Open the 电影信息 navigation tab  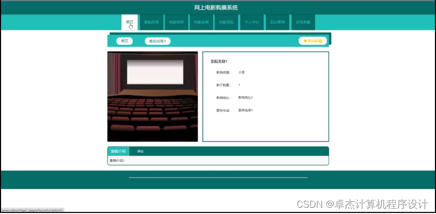176,22
